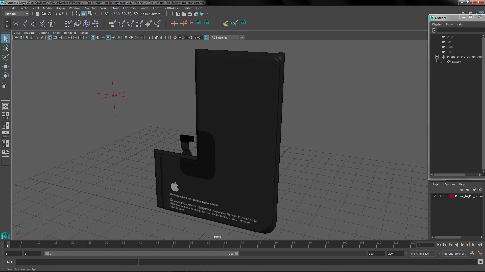
Task: Click the Deform menu in menu bar
Action: click(x=114, y=8)
